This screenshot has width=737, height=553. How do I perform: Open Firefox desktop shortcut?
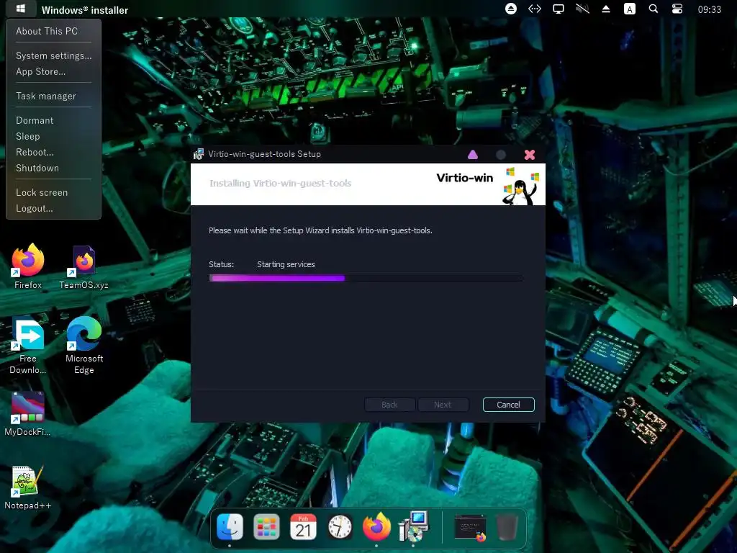click(x=28, y=266)
